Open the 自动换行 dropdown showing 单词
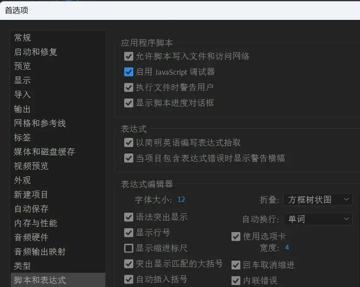Viewport: 360px width, 287px height. click(318, 219)
